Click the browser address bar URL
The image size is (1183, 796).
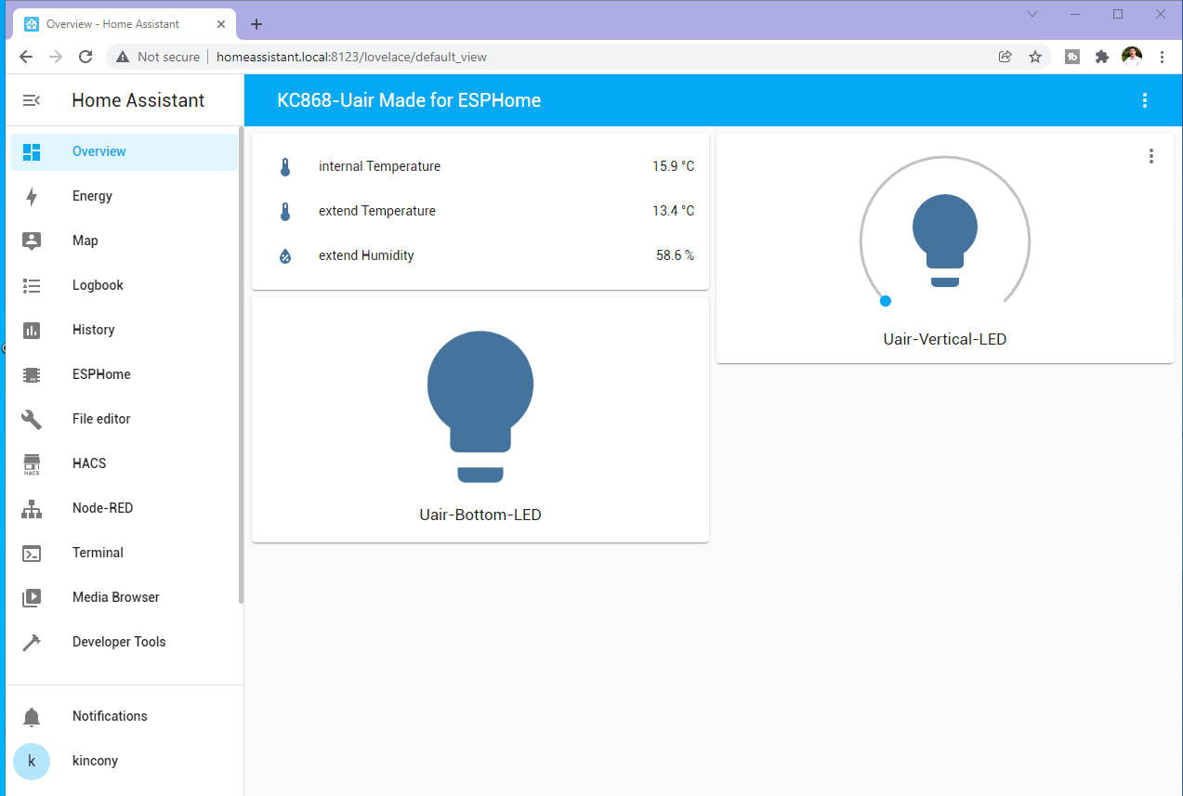pos(351,57)
